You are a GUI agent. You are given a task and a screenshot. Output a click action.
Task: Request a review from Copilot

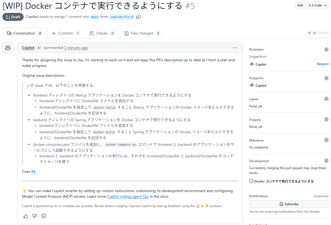click(323, 64)
